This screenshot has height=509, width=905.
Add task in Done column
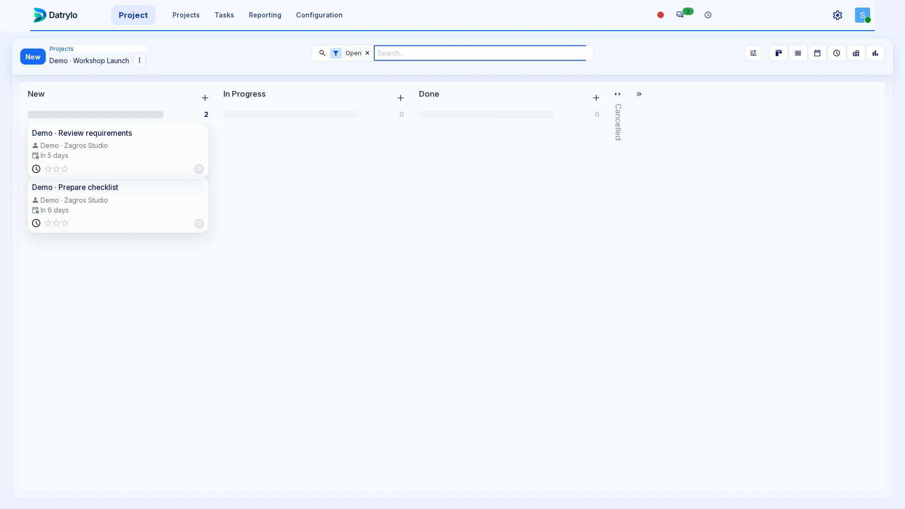pyautogui.click(x=596, y=98)
